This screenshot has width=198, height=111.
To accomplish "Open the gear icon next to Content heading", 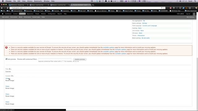I will tap(12, 76).
